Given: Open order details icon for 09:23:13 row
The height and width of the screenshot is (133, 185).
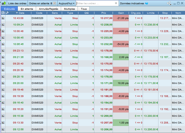Looking at the screenshot, I should coord(3,51).
